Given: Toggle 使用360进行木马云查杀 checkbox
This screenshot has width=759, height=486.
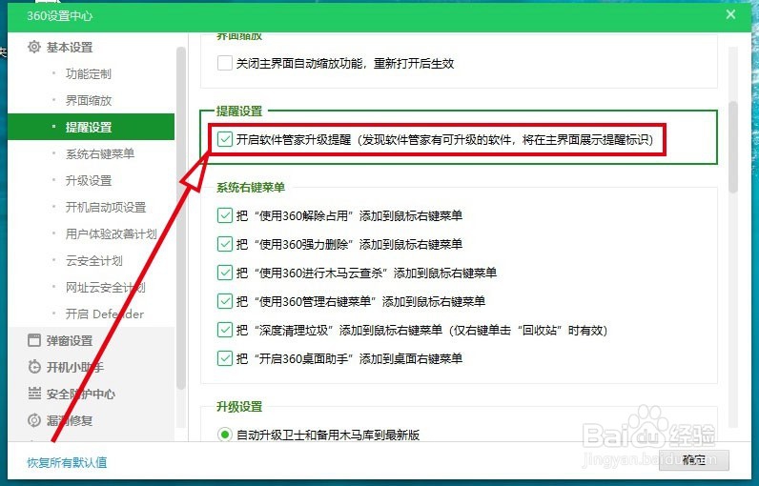Looking at the screenshot, I should [x=225, y=273].
